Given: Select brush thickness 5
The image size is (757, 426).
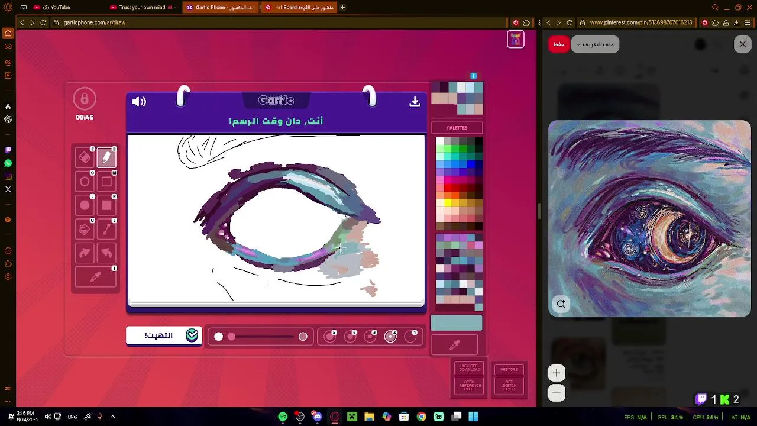Looking at the screenshot, I should 330,337.
